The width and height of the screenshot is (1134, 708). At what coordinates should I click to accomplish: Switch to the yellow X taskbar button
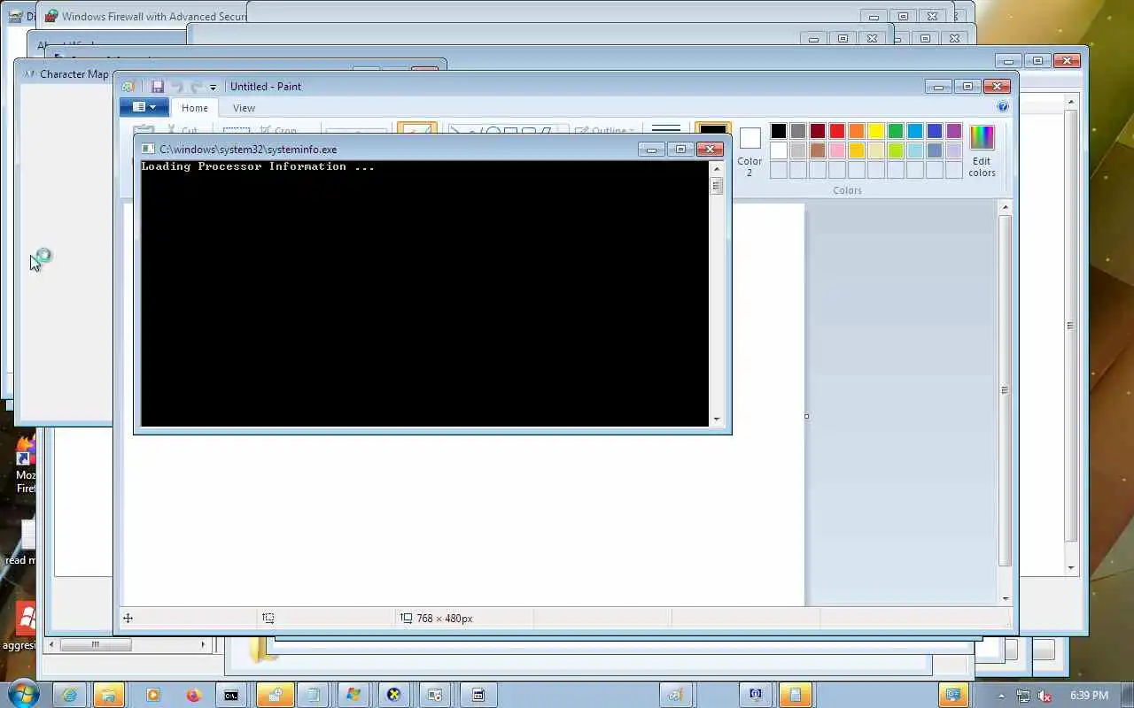(393, 695)
